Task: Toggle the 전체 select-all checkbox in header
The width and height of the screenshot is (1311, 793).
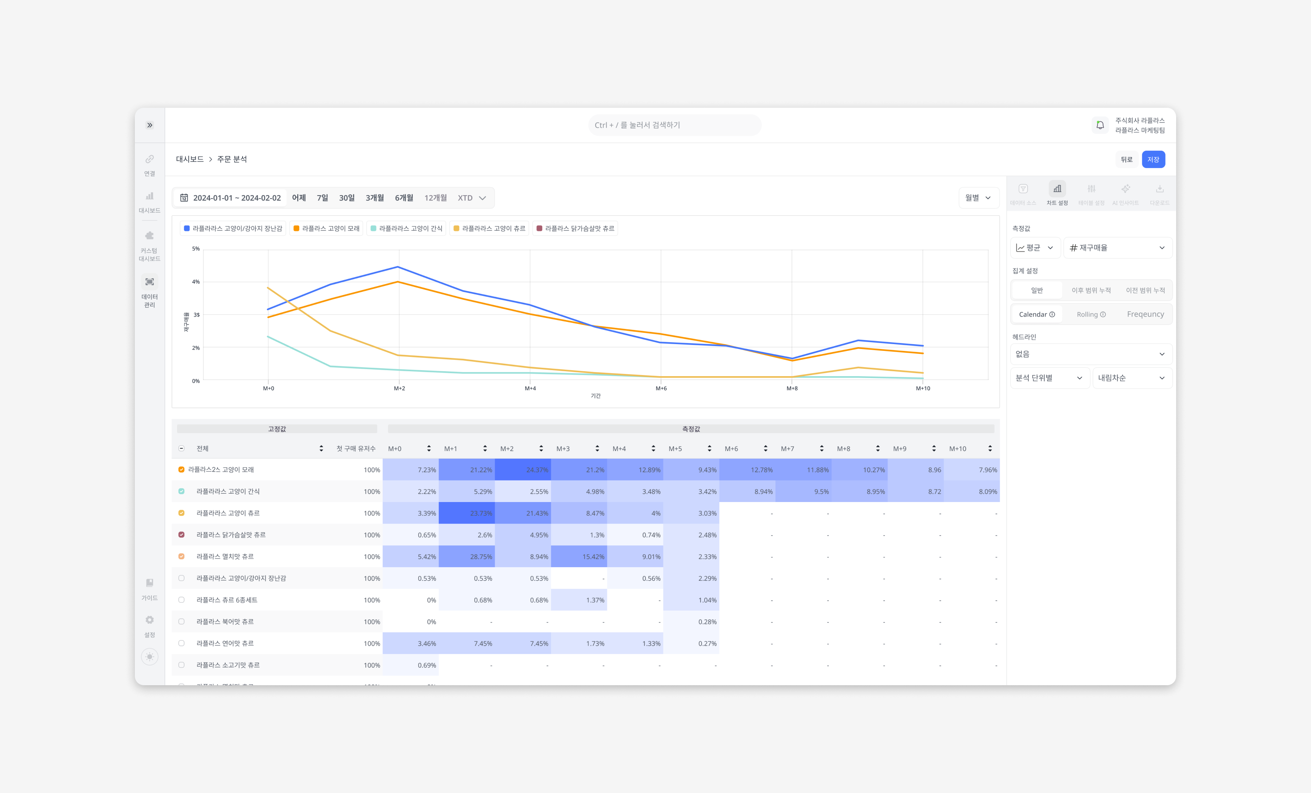Action: 182,448
